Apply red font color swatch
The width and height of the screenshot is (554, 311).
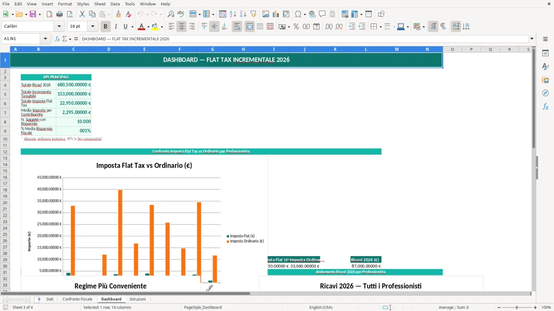point(142,27)
